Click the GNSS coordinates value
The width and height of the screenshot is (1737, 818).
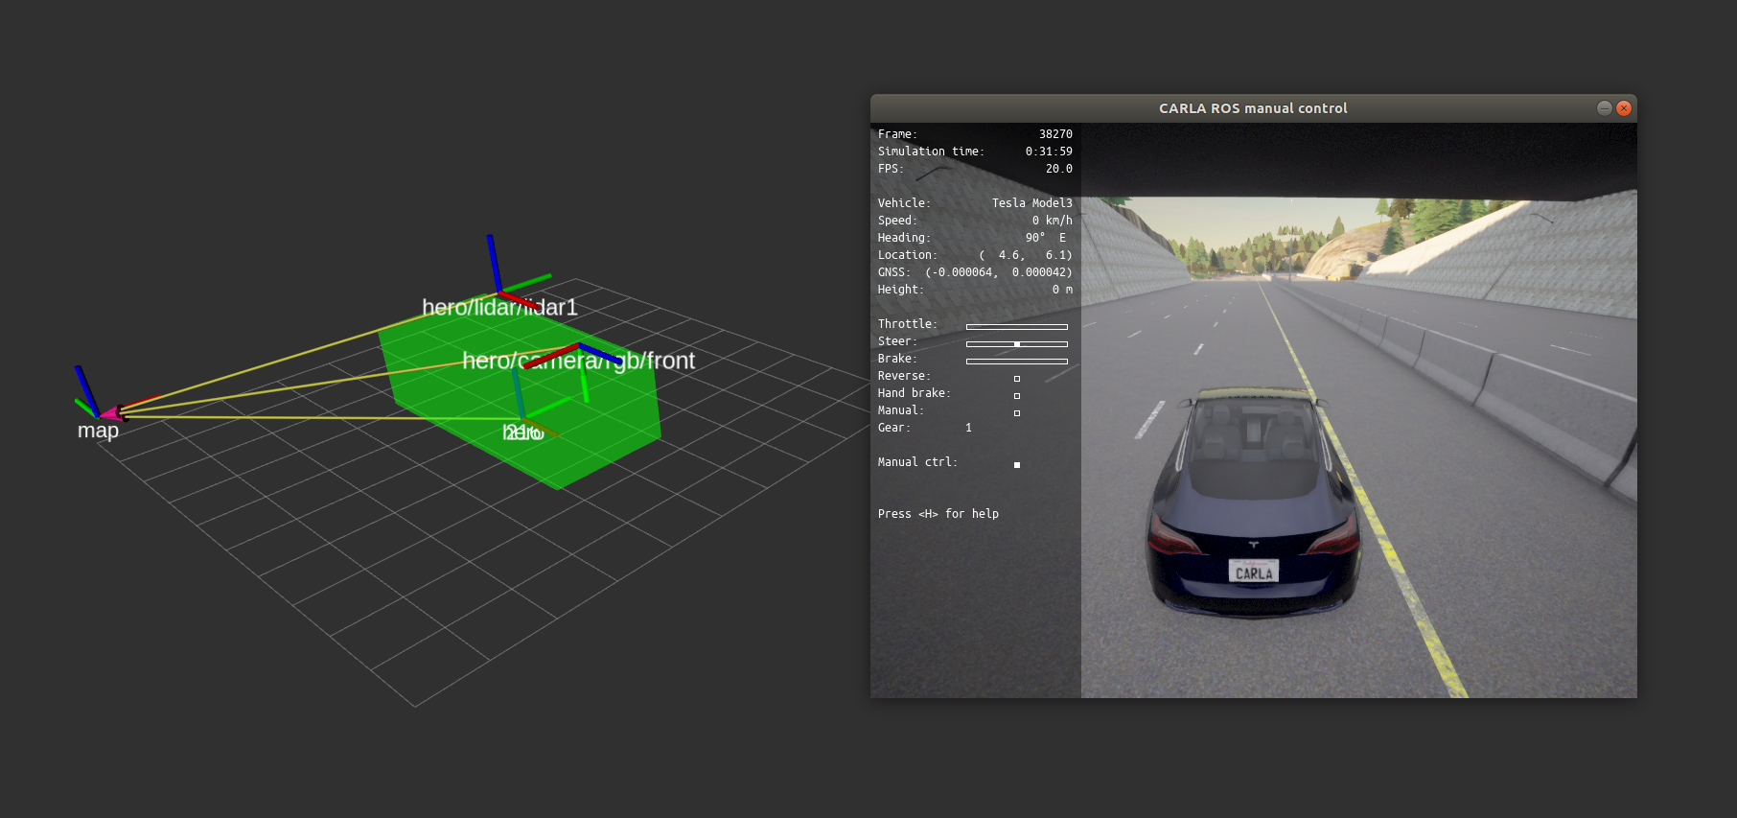(x=999, y=272)
